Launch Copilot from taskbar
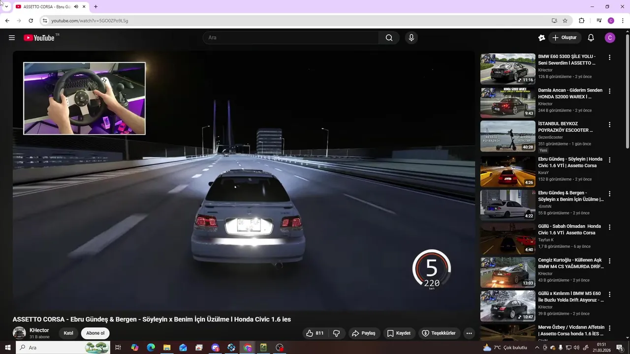 (x=135, y=348)
